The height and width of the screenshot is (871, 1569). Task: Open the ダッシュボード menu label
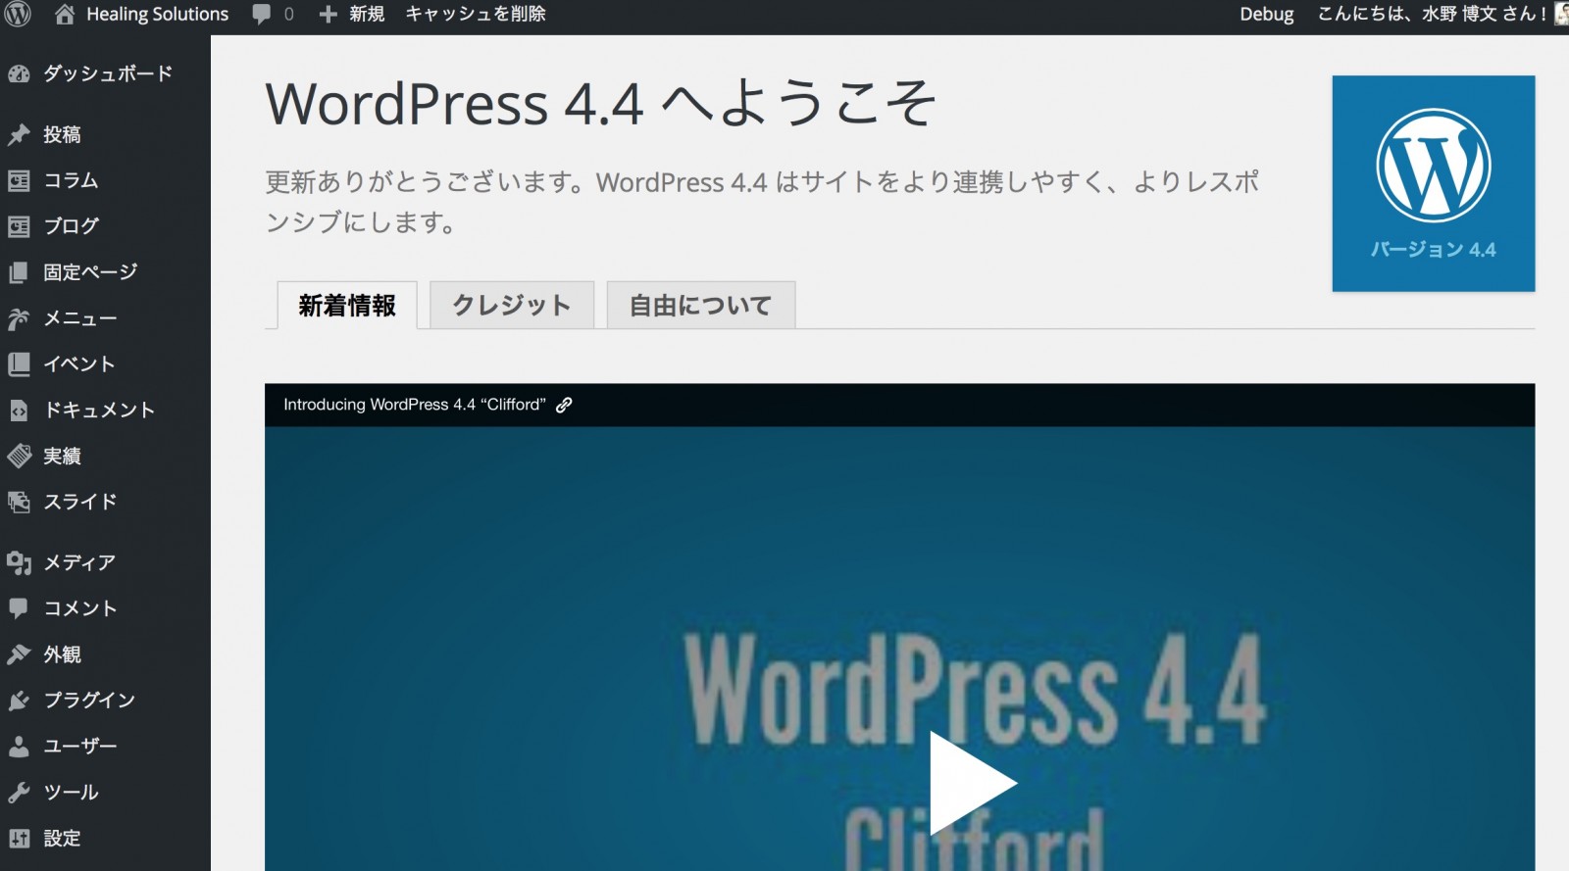point(108,74)
